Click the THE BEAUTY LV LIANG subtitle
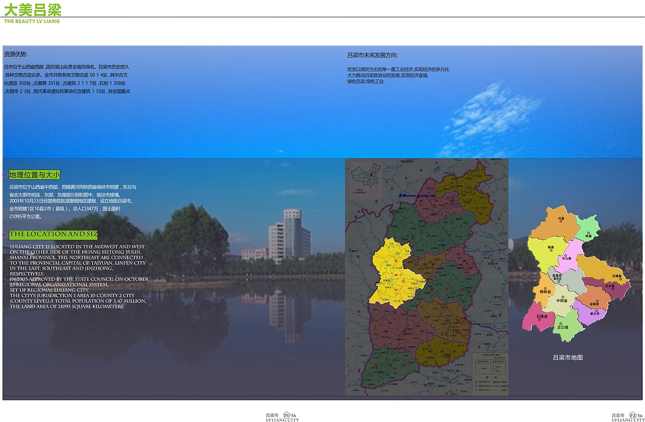 pos(32,21)
